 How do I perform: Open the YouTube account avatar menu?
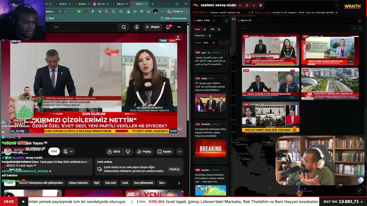(x=179, y=27)
